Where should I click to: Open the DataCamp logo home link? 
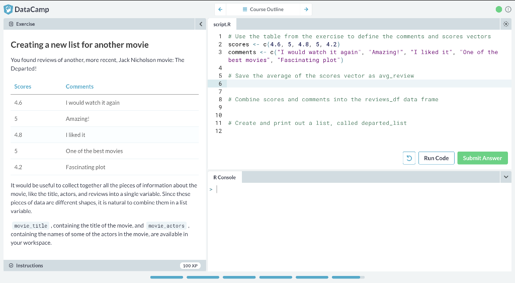(26, 9)
